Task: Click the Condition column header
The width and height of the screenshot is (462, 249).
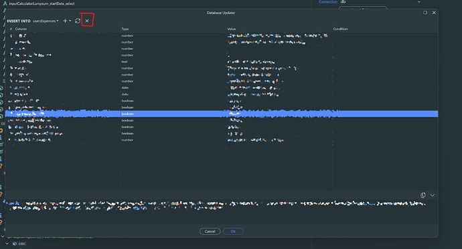Action: click(340, 29)
